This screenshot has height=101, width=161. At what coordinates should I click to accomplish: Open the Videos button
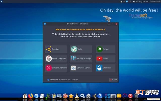105,58
